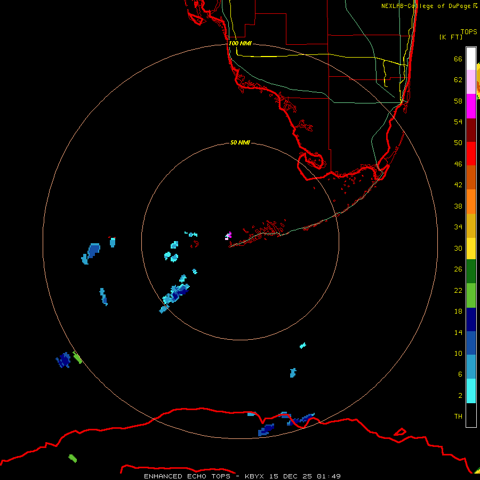Click the magenta echo near radar center

click(228, 236)
